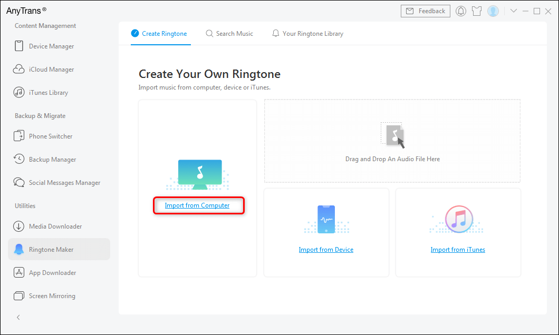The width and height of the screenshot is (559, 335).
Task: Maximize the AnyTrans window
Action: (536, 11)
